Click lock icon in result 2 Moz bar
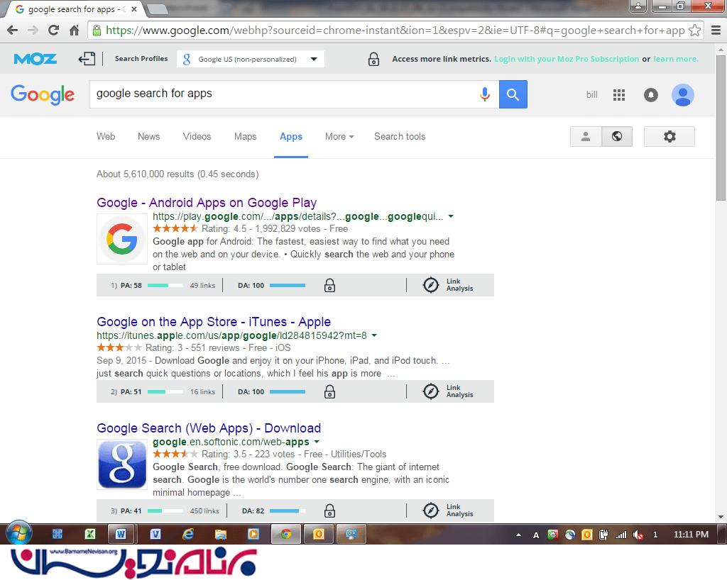Screen dimensions: 727x580 [329, 391]
